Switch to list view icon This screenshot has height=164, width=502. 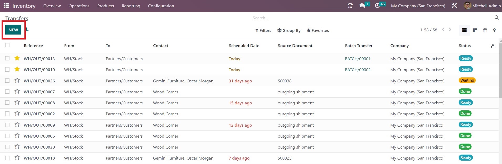point(464,30)
